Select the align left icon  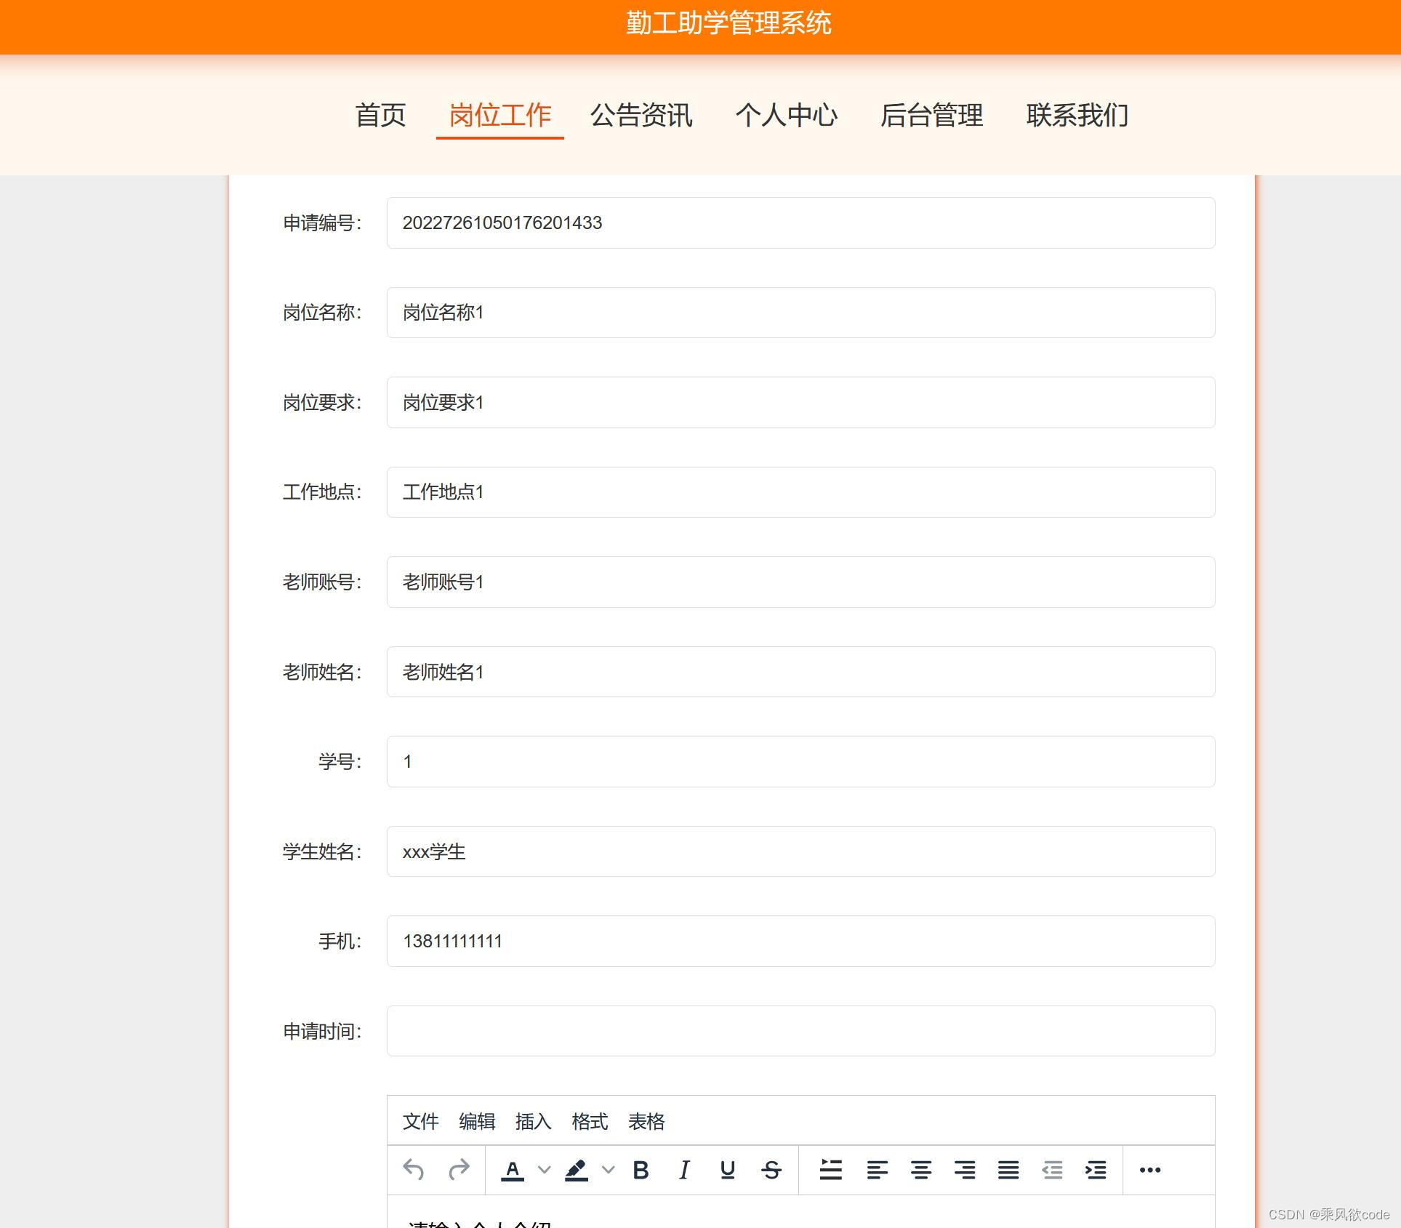(878, 1170)
